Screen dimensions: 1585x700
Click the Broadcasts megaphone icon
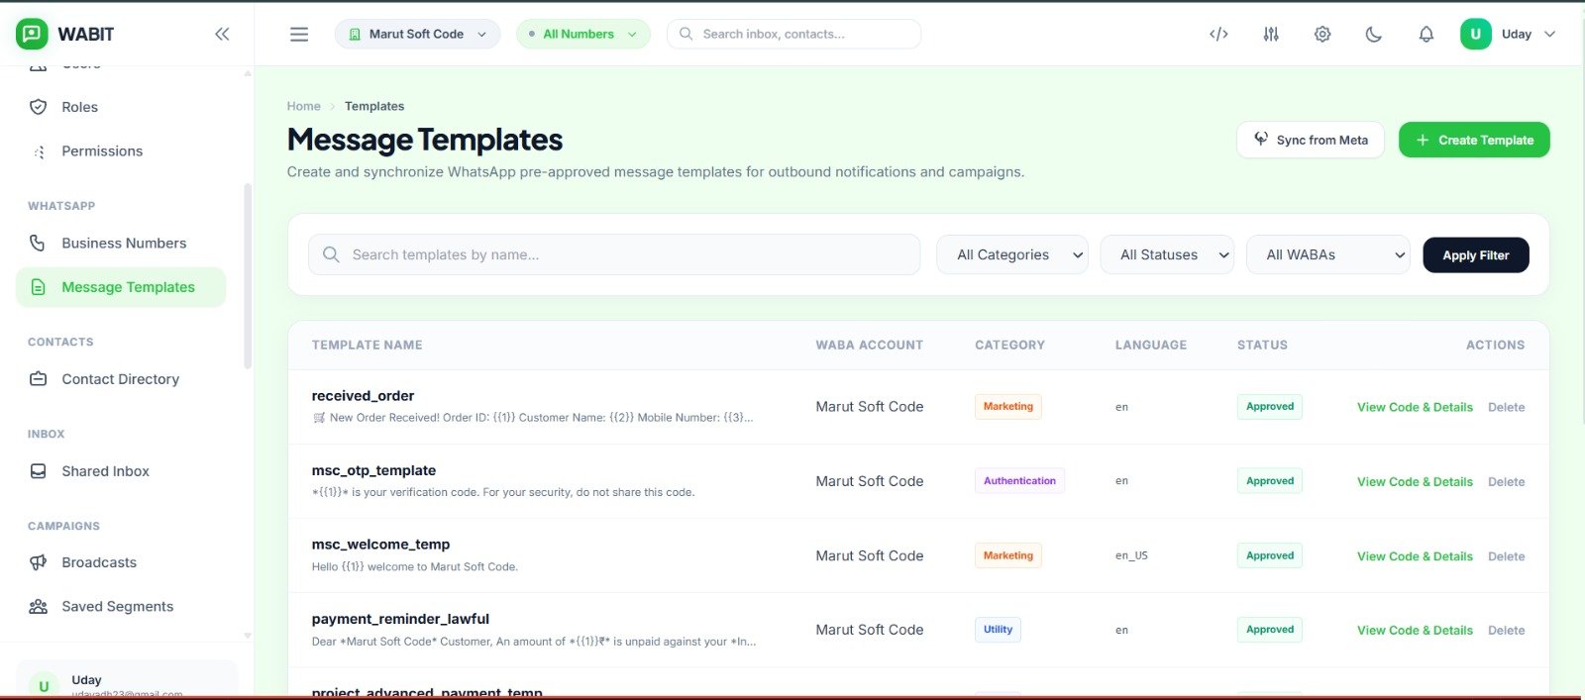[38, 562]
